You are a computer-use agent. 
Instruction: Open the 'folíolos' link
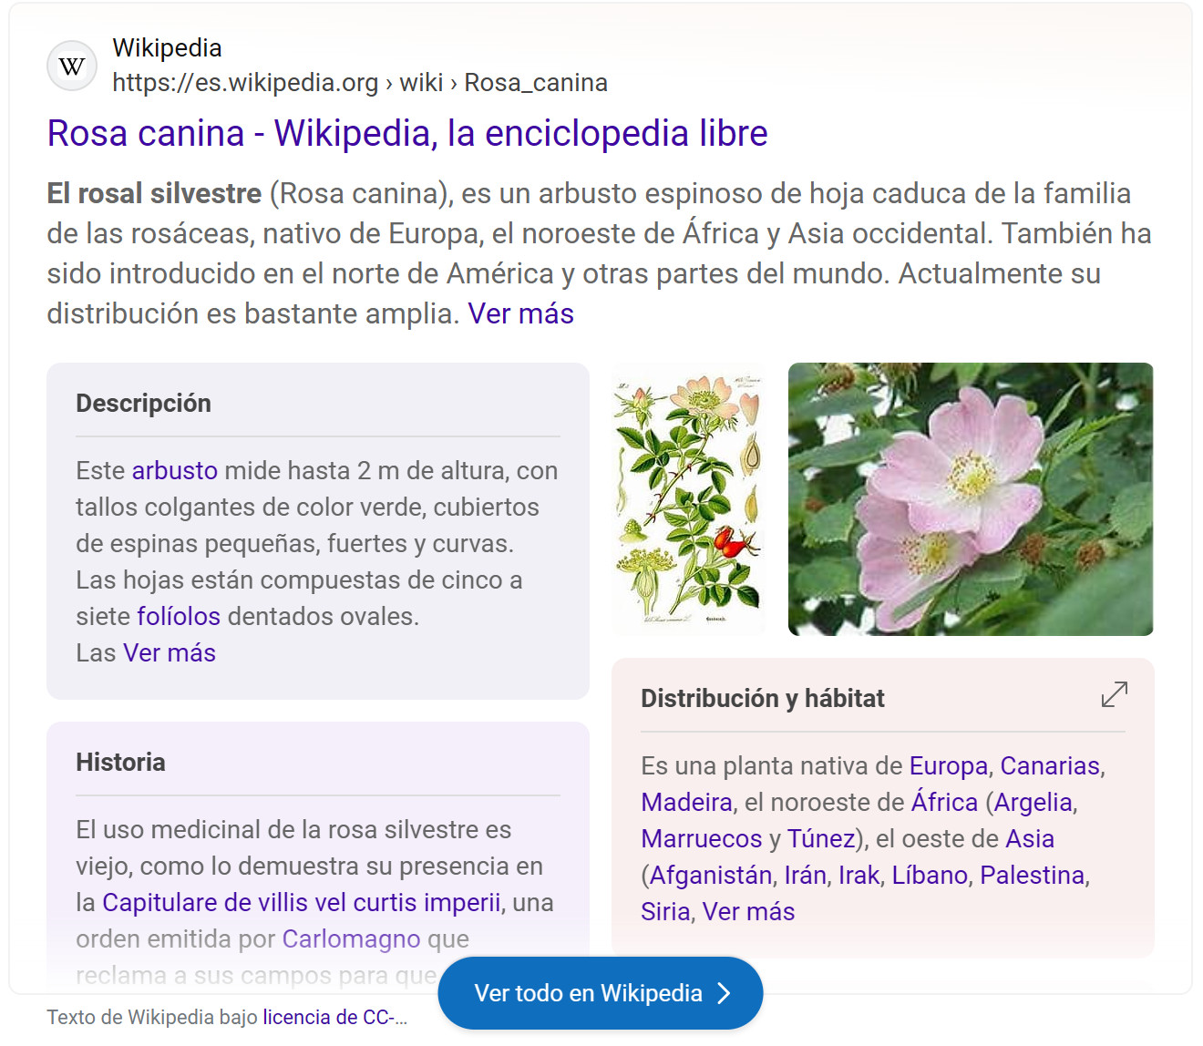pos(179,616)
